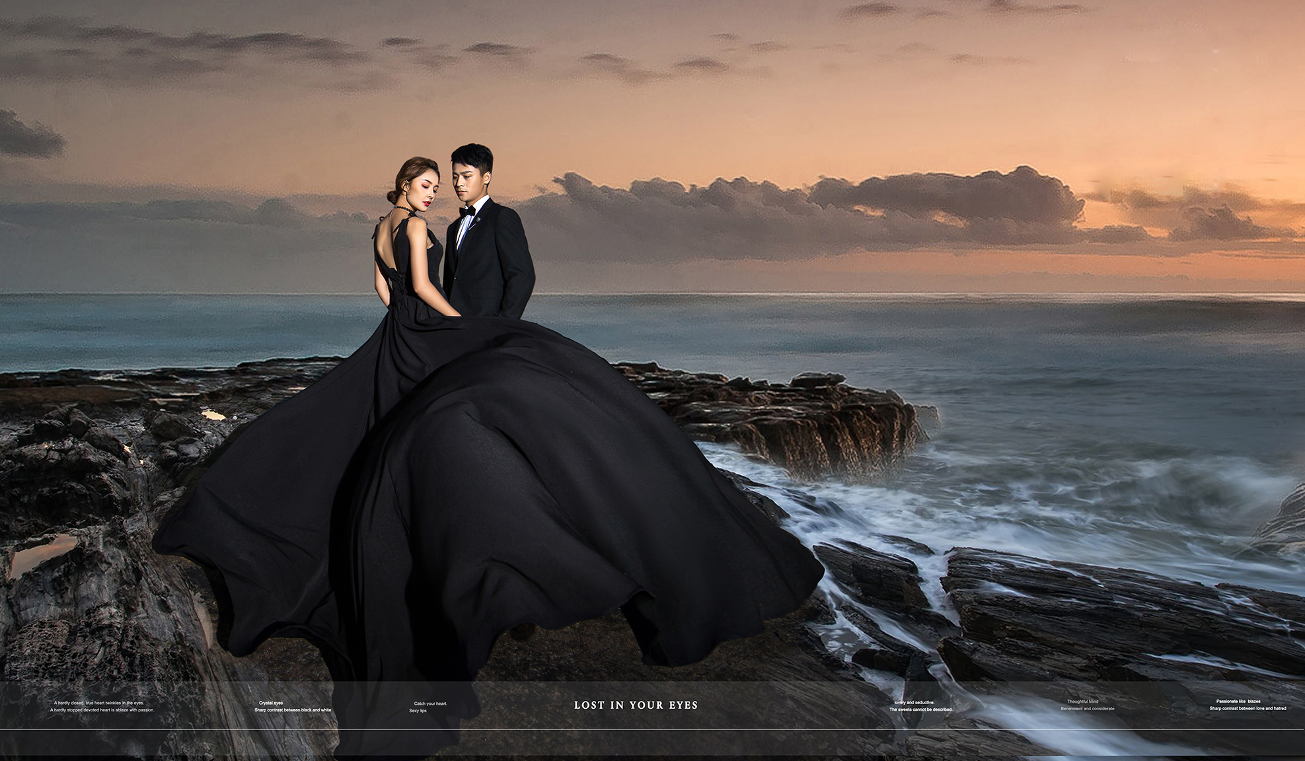Click the "Catch your heart." caption

[431, 704]
